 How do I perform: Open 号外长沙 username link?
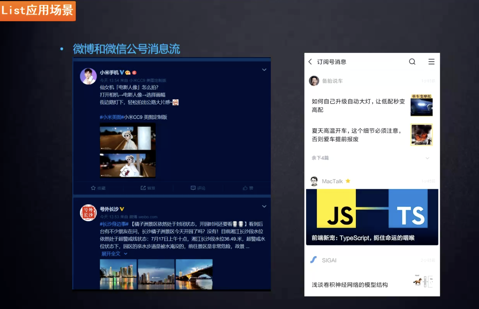pos(109,209)
